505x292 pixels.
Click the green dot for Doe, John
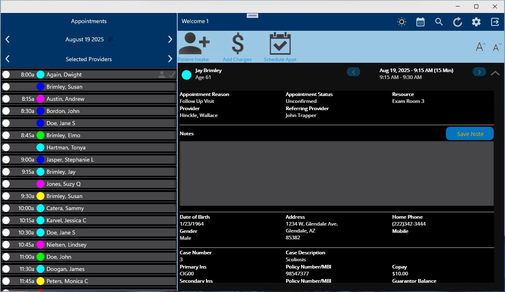40,257
